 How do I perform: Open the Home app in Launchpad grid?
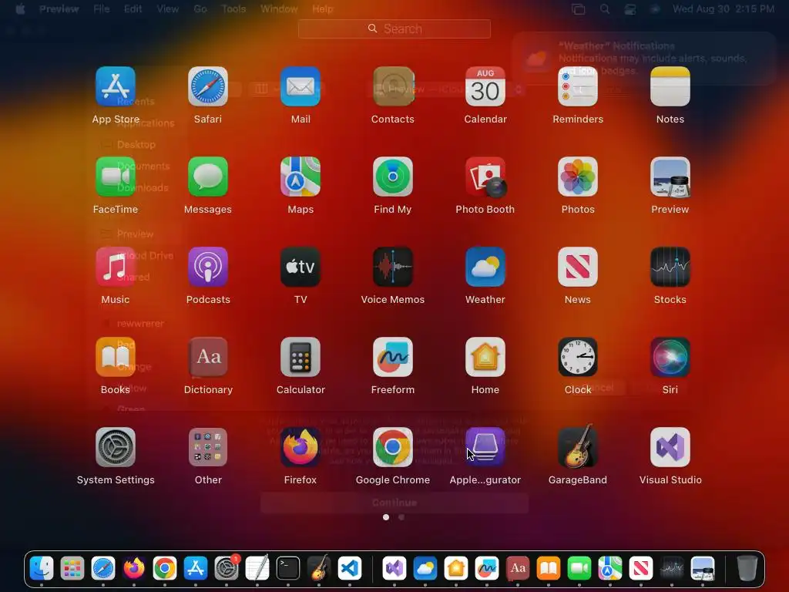point(485,357)
